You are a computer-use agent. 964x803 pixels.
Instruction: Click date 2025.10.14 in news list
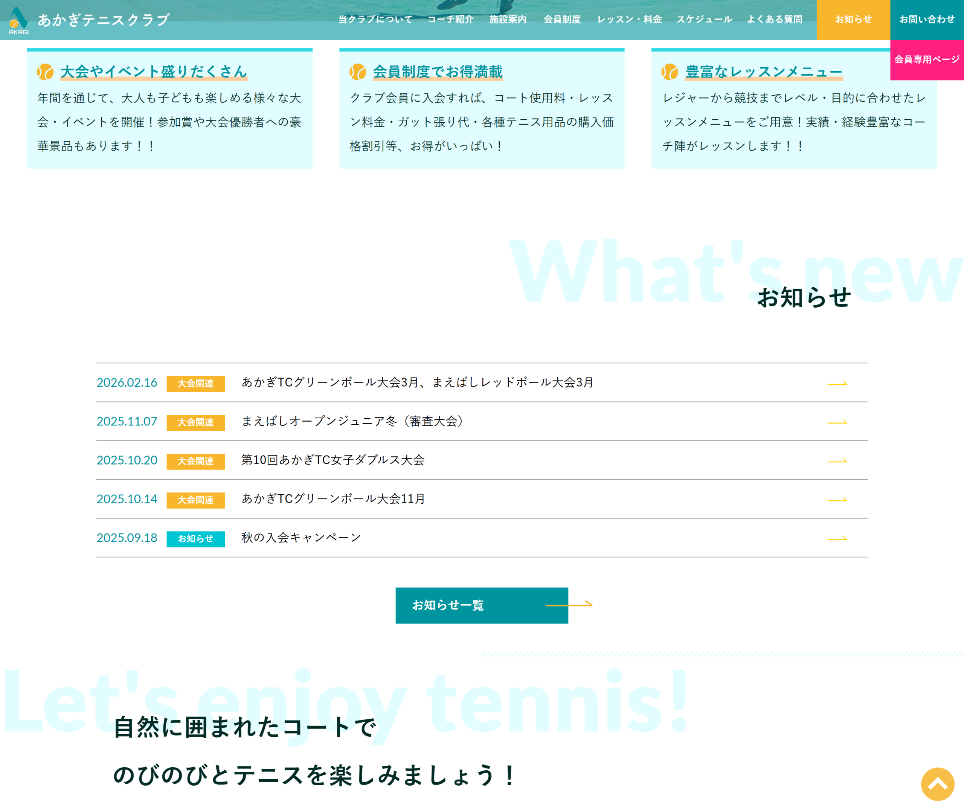tap(127, 499)
